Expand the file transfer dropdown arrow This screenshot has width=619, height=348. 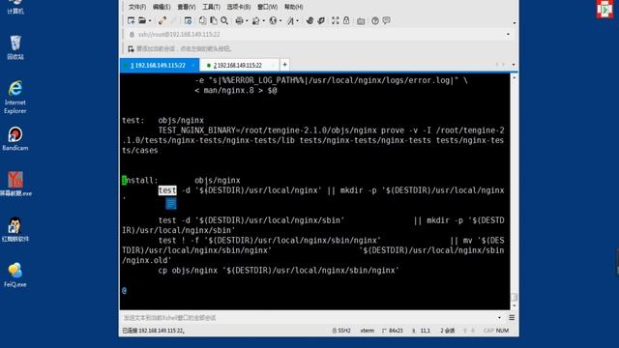click(263, 21)
